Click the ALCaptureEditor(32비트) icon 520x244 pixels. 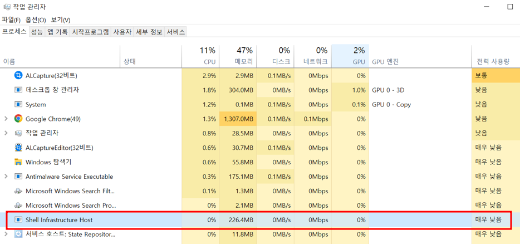[x=18, y=148]
